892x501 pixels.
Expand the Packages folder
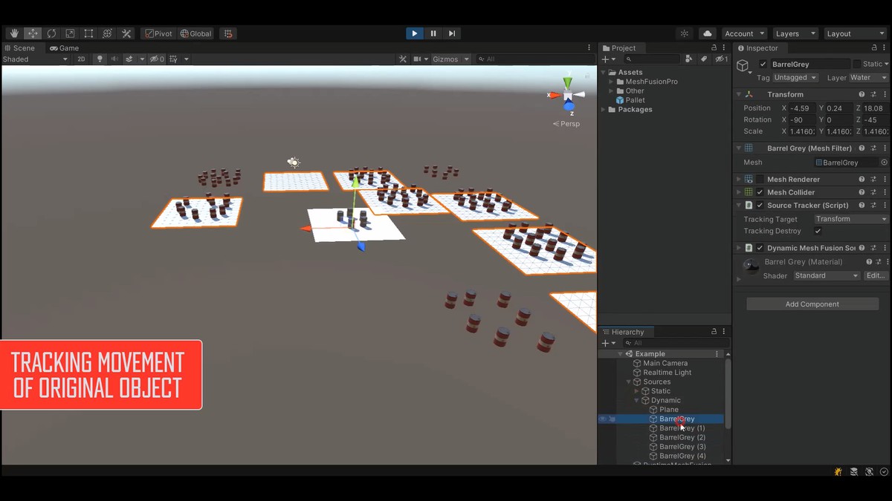pyautogui.click(x=603, y=110)
